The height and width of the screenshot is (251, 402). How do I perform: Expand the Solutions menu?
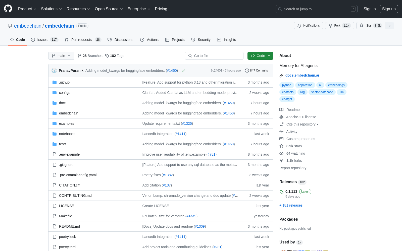click(x=52, y=9)
